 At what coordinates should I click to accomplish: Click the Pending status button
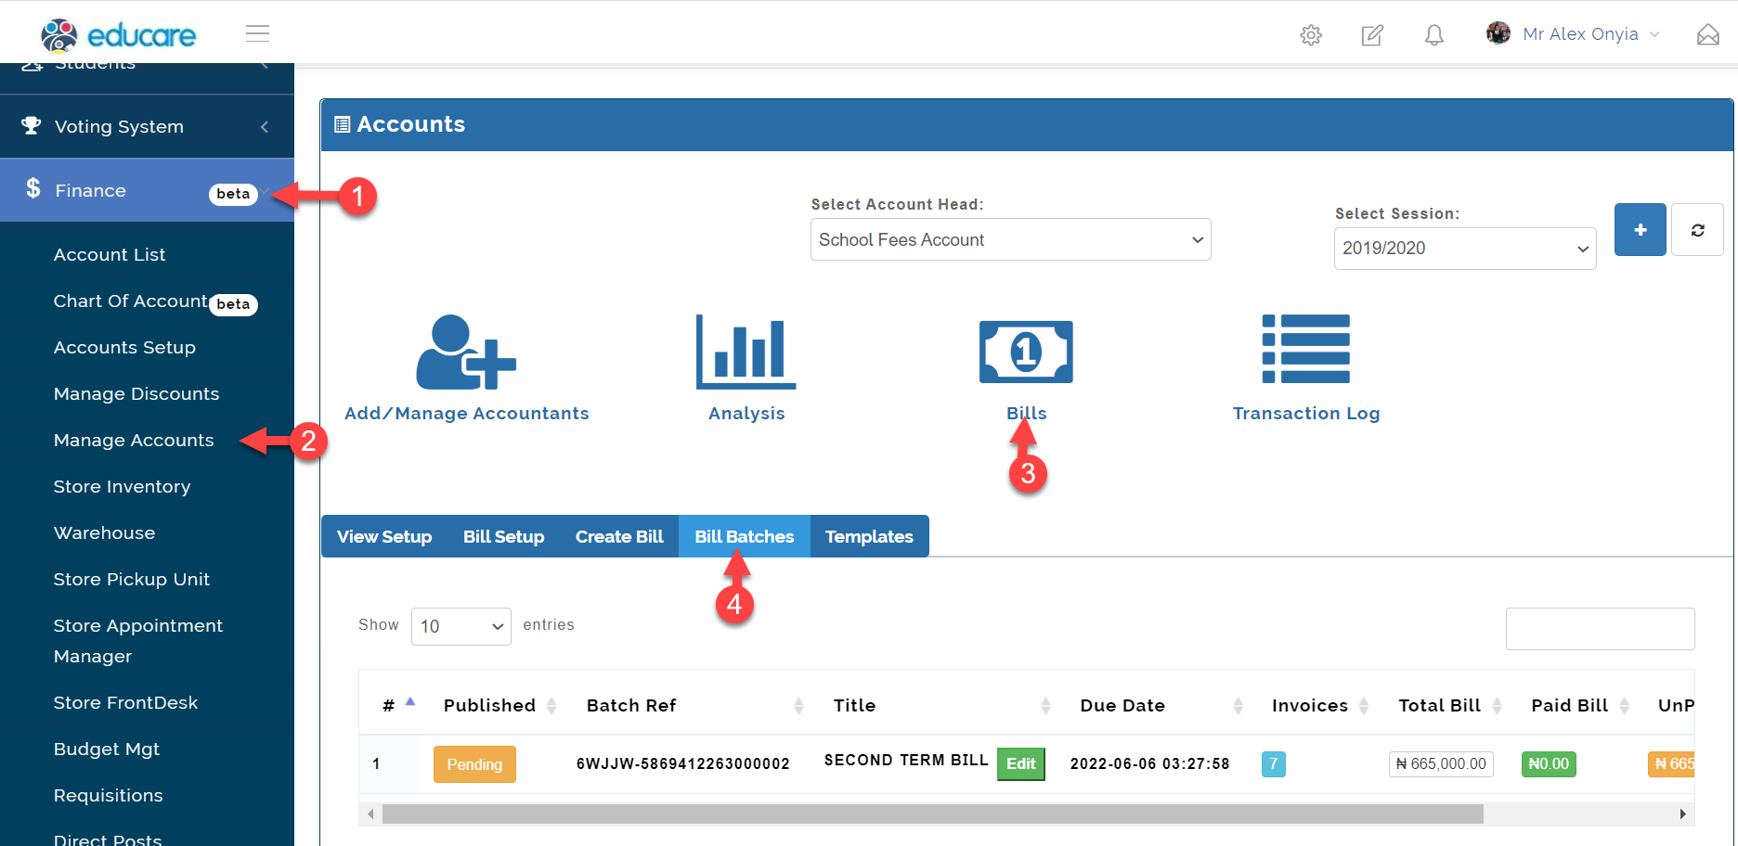click(474, 764)
